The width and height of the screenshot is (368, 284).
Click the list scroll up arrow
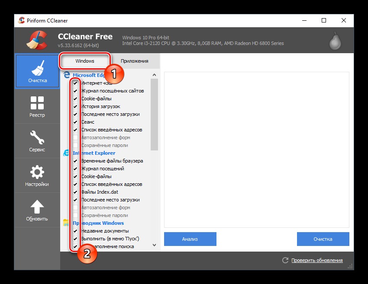point(154,75)
